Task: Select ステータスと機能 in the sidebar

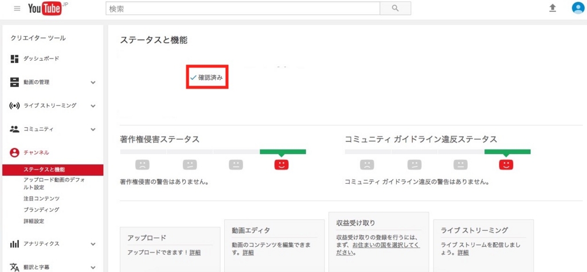Action: click(53, 170)
